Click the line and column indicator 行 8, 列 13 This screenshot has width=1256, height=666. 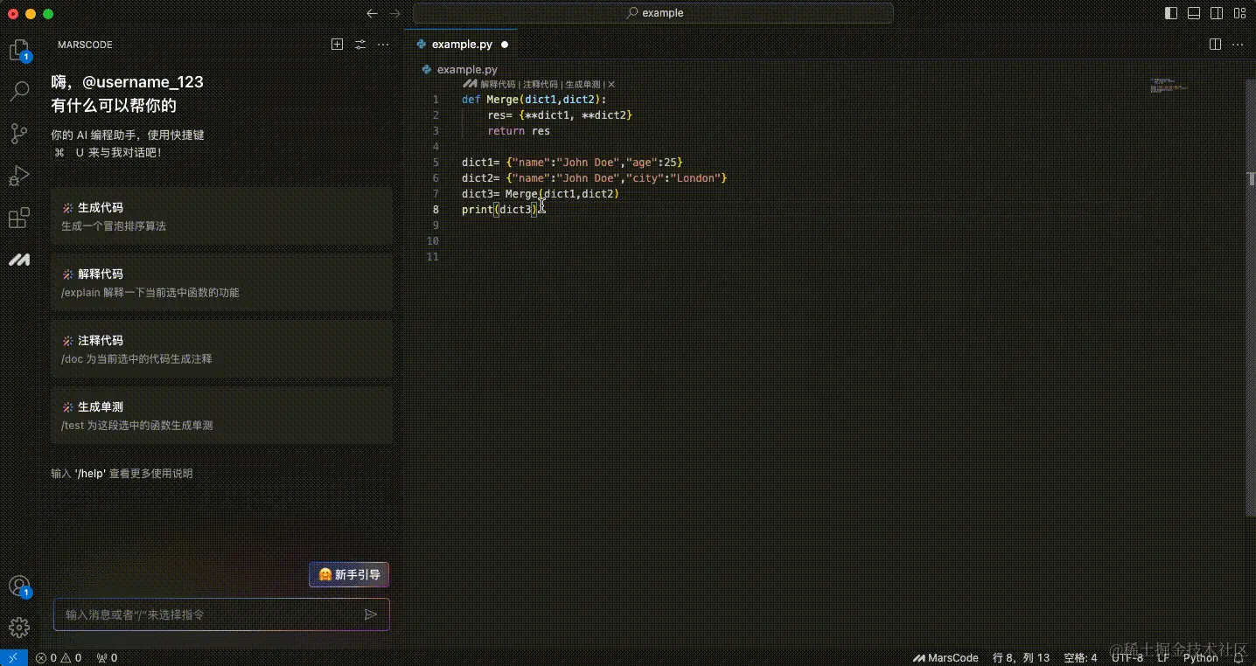tap(1021, 657)
